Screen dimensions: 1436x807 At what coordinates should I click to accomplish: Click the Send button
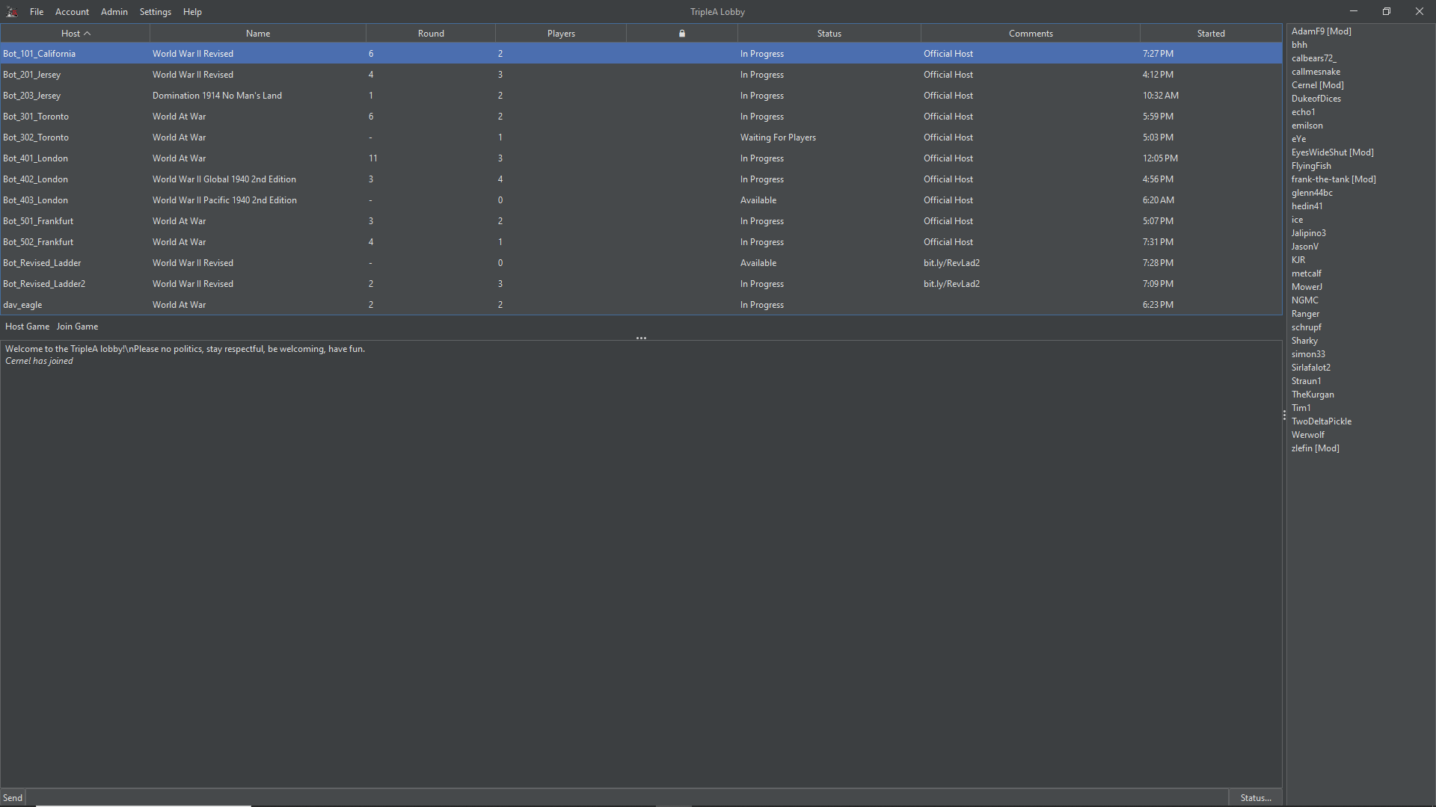[x=13, y=797]
